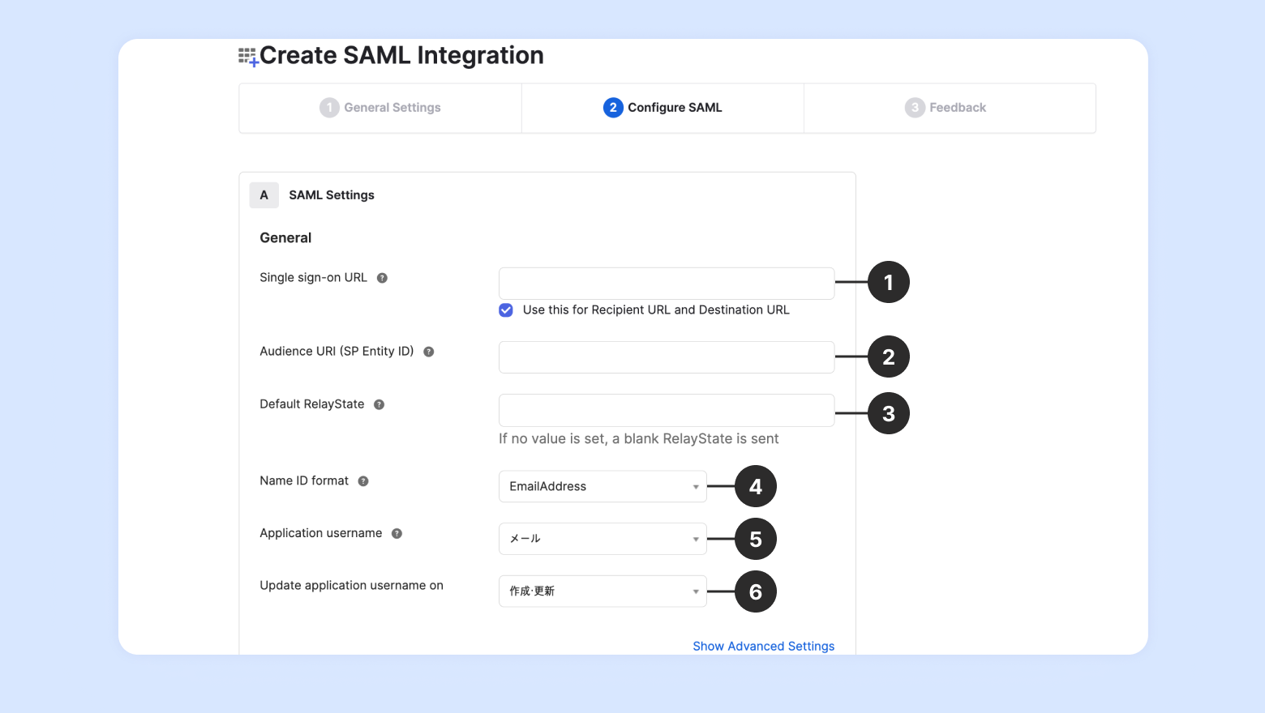Viewport: 1265px width, 713px height.
Task: Go to the General Settings tab
Action: 392,108
